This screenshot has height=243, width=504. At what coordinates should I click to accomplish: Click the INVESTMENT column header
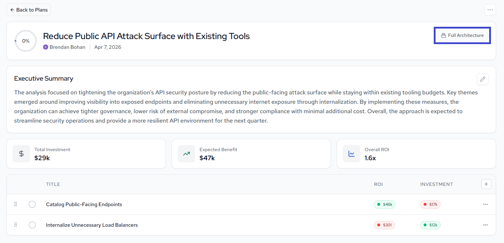tap(436, 184)
